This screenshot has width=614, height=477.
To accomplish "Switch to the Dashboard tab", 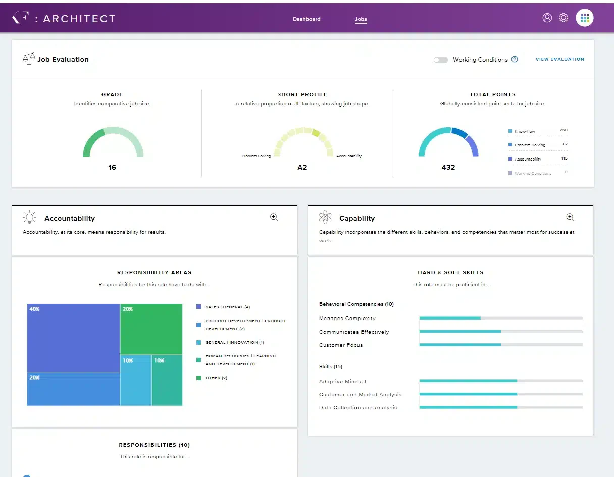I will [x=306, y=19].
